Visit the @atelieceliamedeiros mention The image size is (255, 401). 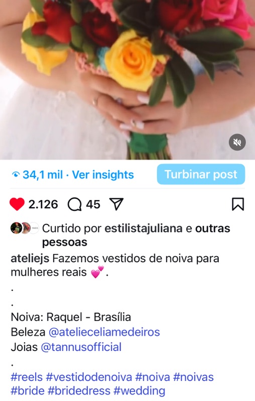(104, 332)
